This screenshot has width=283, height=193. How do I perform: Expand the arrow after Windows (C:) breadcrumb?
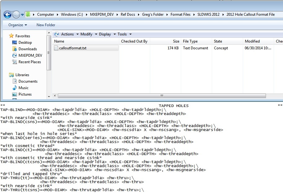click(86, 14)
